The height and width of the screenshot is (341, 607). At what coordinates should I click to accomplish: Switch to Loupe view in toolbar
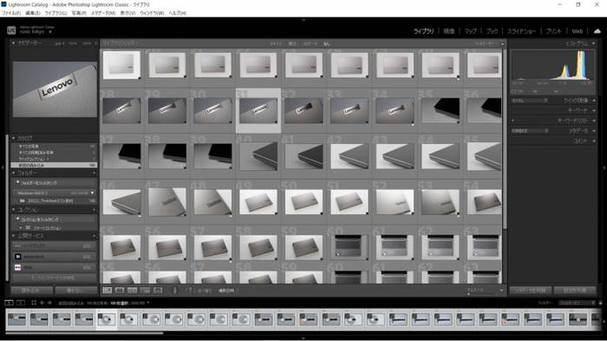pyautogui.click(x=120, y=290)
